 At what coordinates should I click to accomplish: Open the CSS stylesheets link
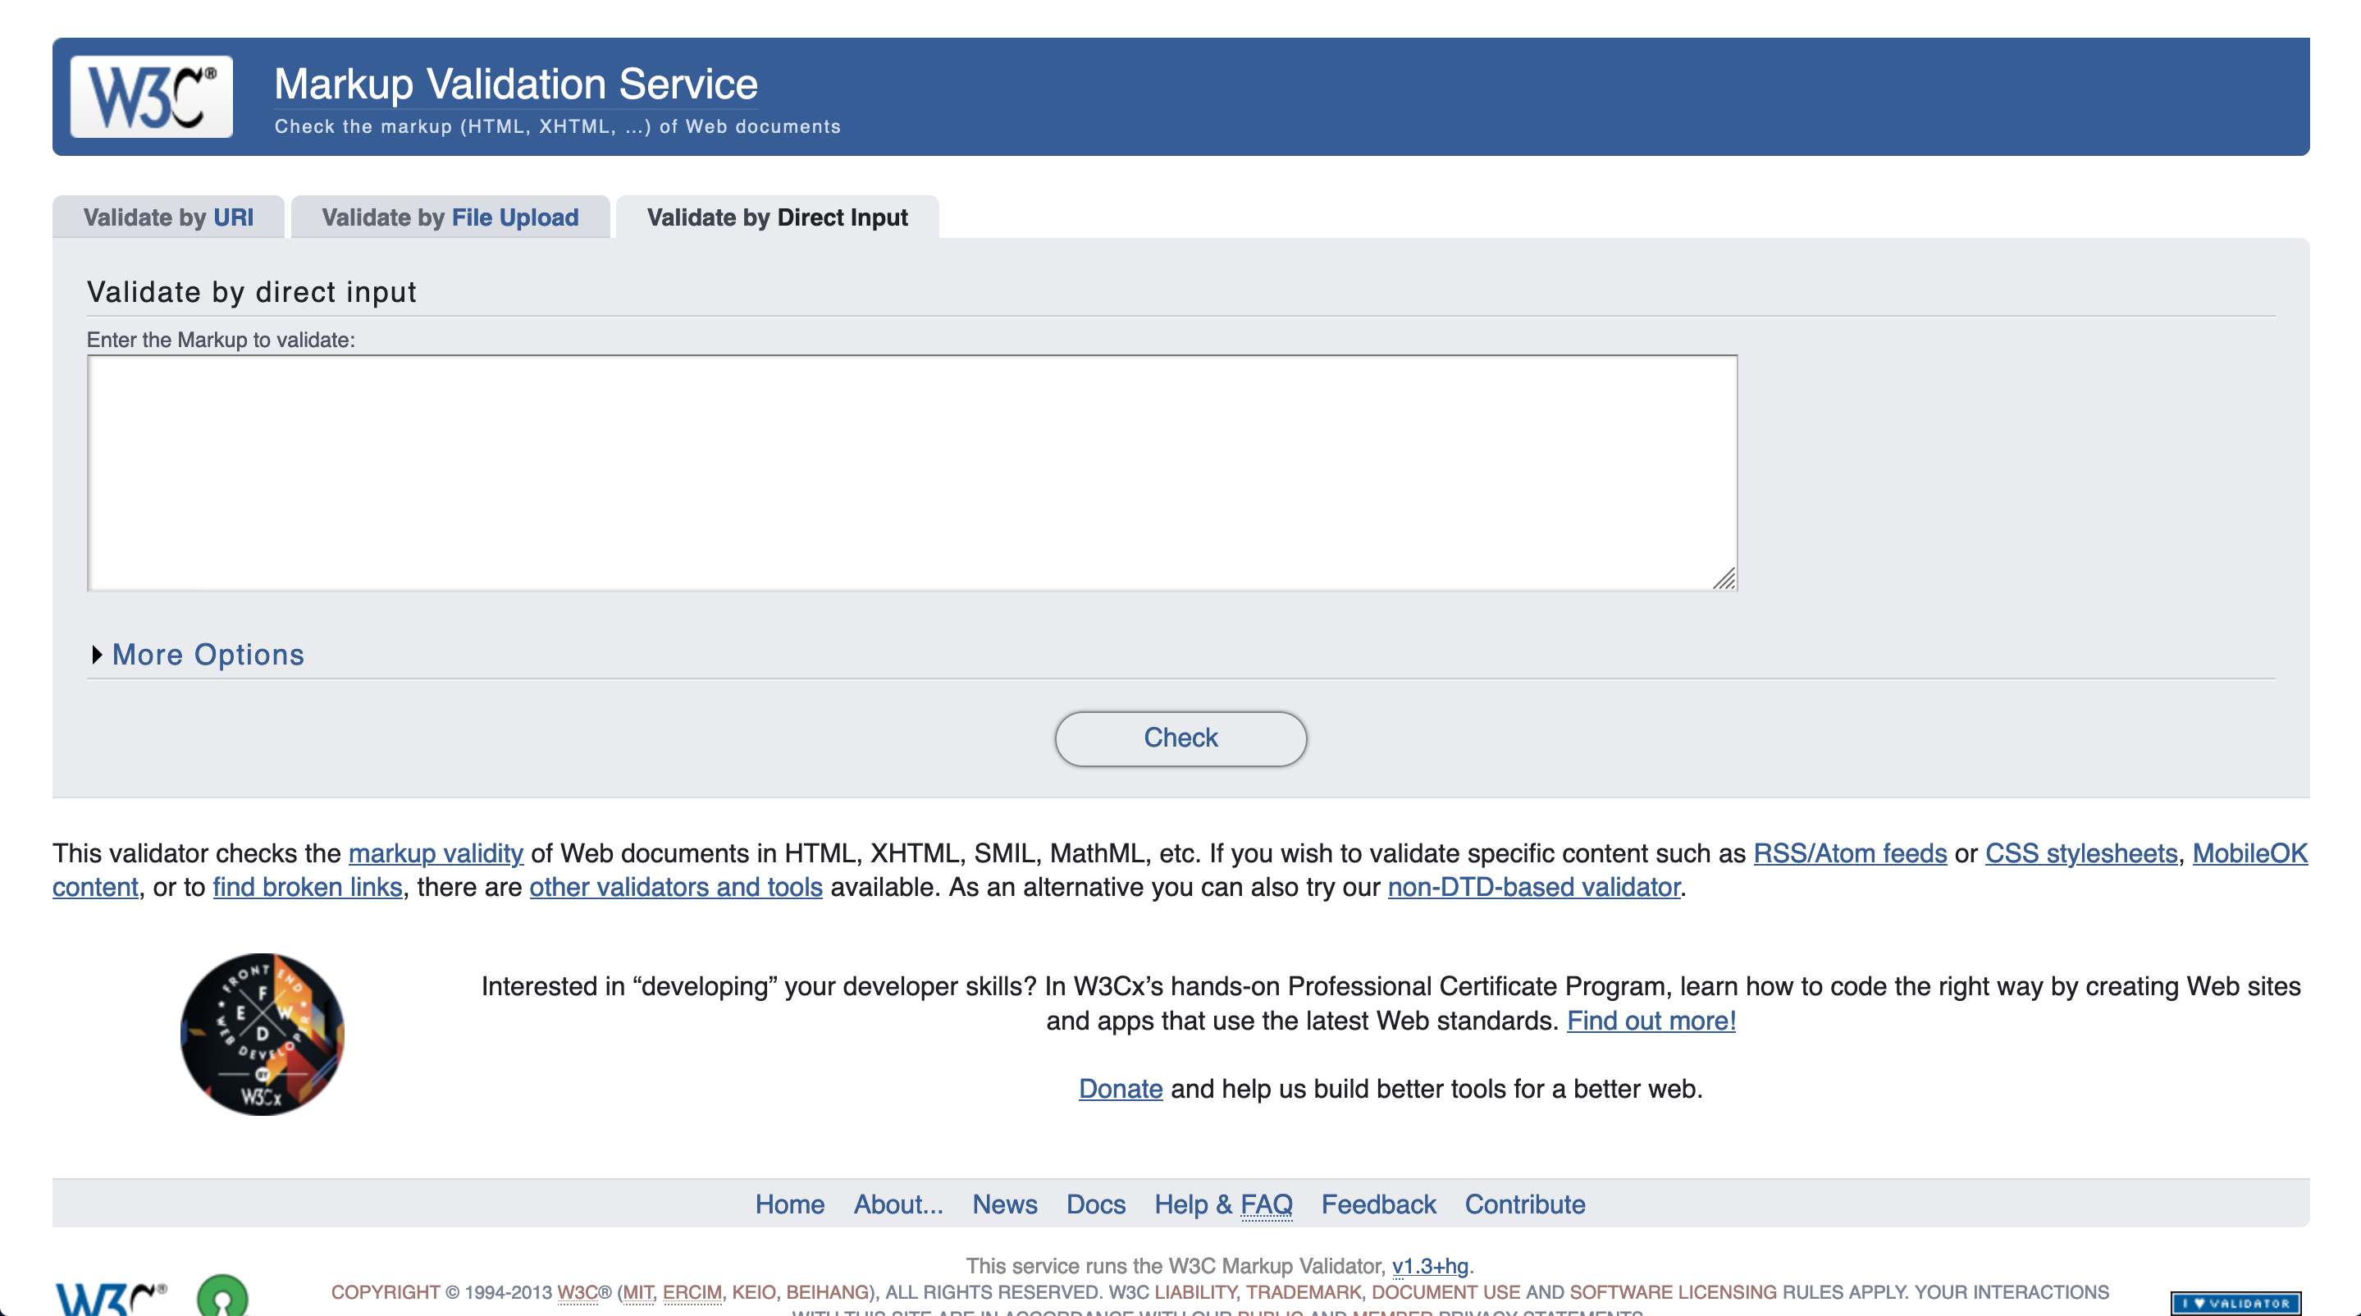coord(2080,853)
